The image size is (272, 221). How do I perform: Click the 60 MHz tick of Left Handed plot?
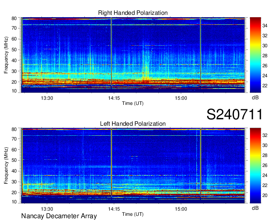point(14,149)
